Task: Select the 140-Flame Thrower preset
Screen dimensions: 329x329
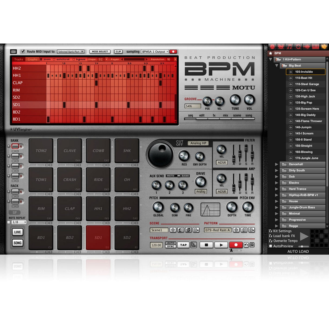Action: coord(308,121)
